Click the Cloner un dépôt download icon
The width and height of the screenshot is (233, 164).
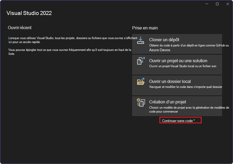(141, 40)
